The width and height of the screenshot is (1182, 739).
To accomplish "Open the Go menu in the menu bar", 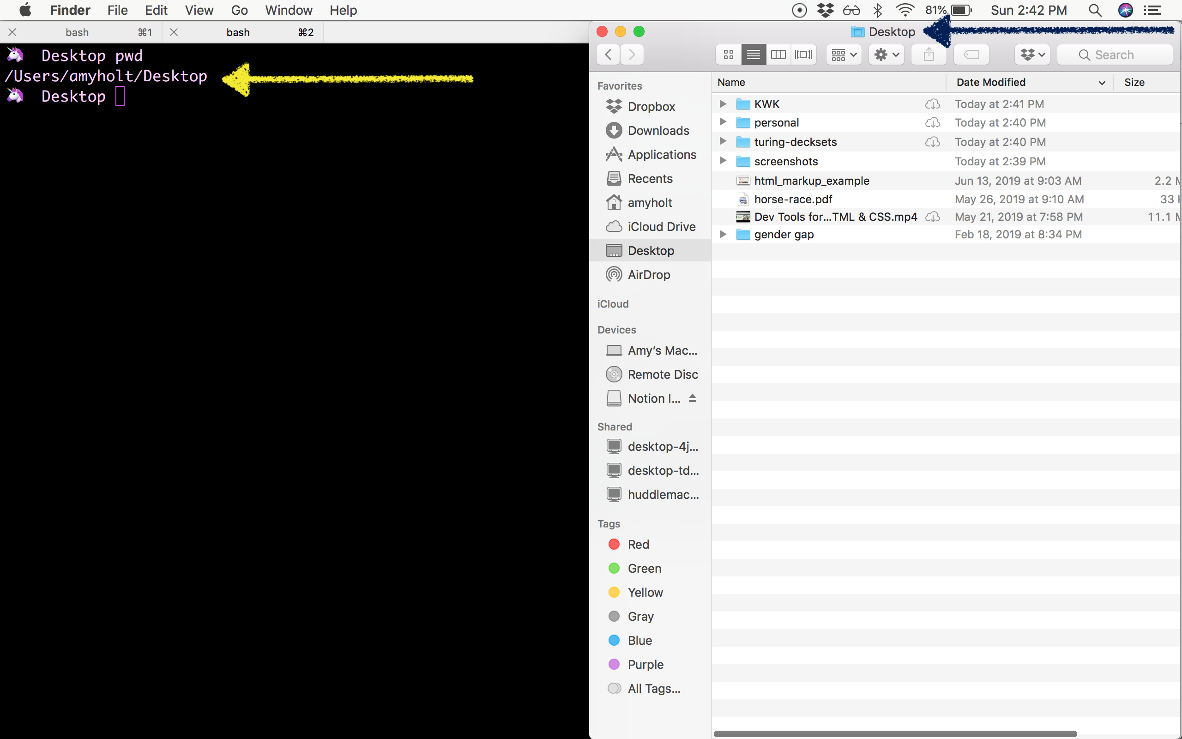I will (239, 10).
